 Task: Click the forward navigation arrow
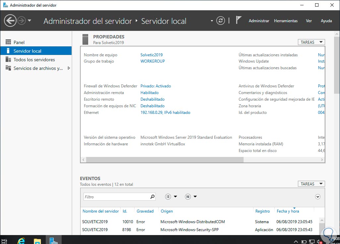[21, 21]
